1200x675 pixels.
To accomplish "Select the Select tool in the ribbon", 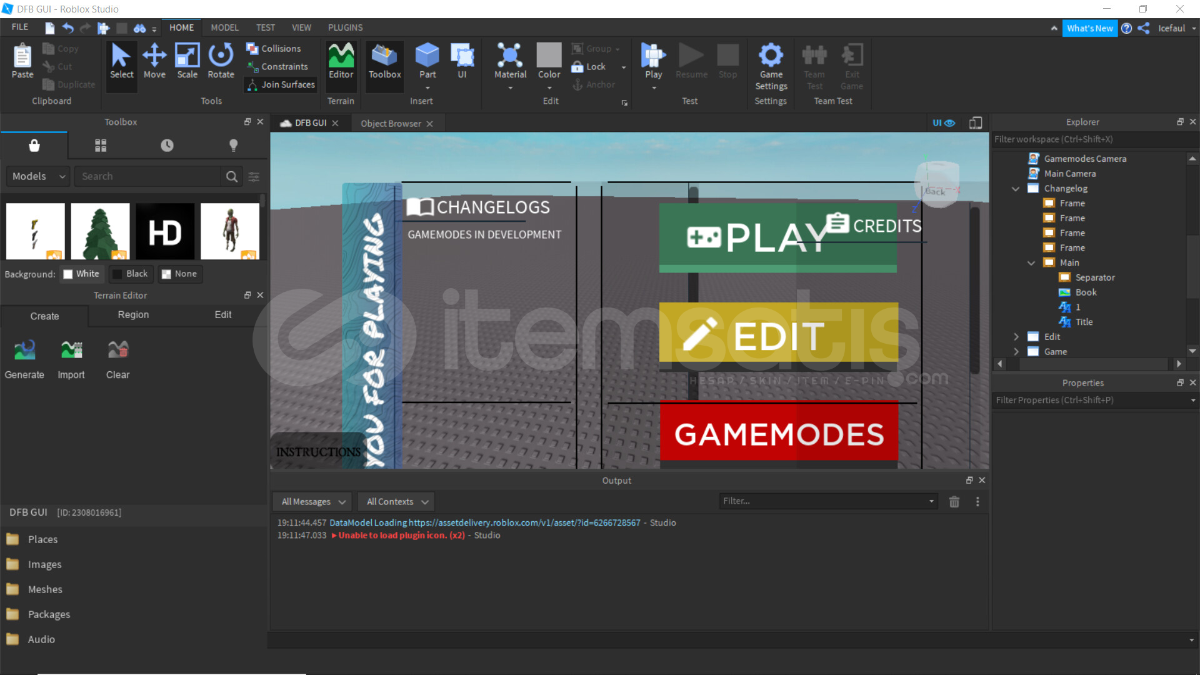I will click(x=121, y=62).
